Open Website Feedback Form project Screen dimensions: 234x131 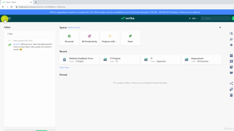(x=79, y=60)
